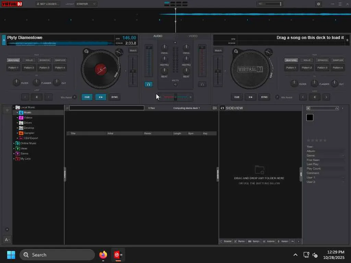This screenshot has height=263, width=351.
Task: Expand the My Lists tree node
Action: 14,159
